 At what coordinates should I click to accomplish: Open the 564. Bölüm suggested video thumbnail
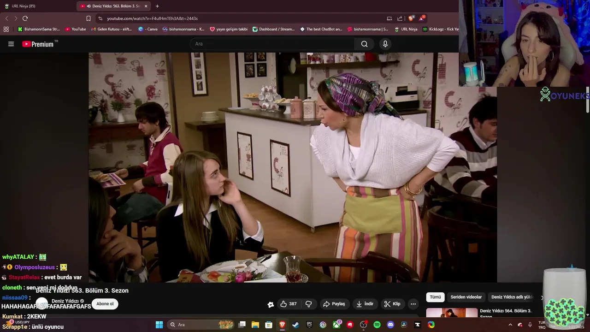[452, 313]
